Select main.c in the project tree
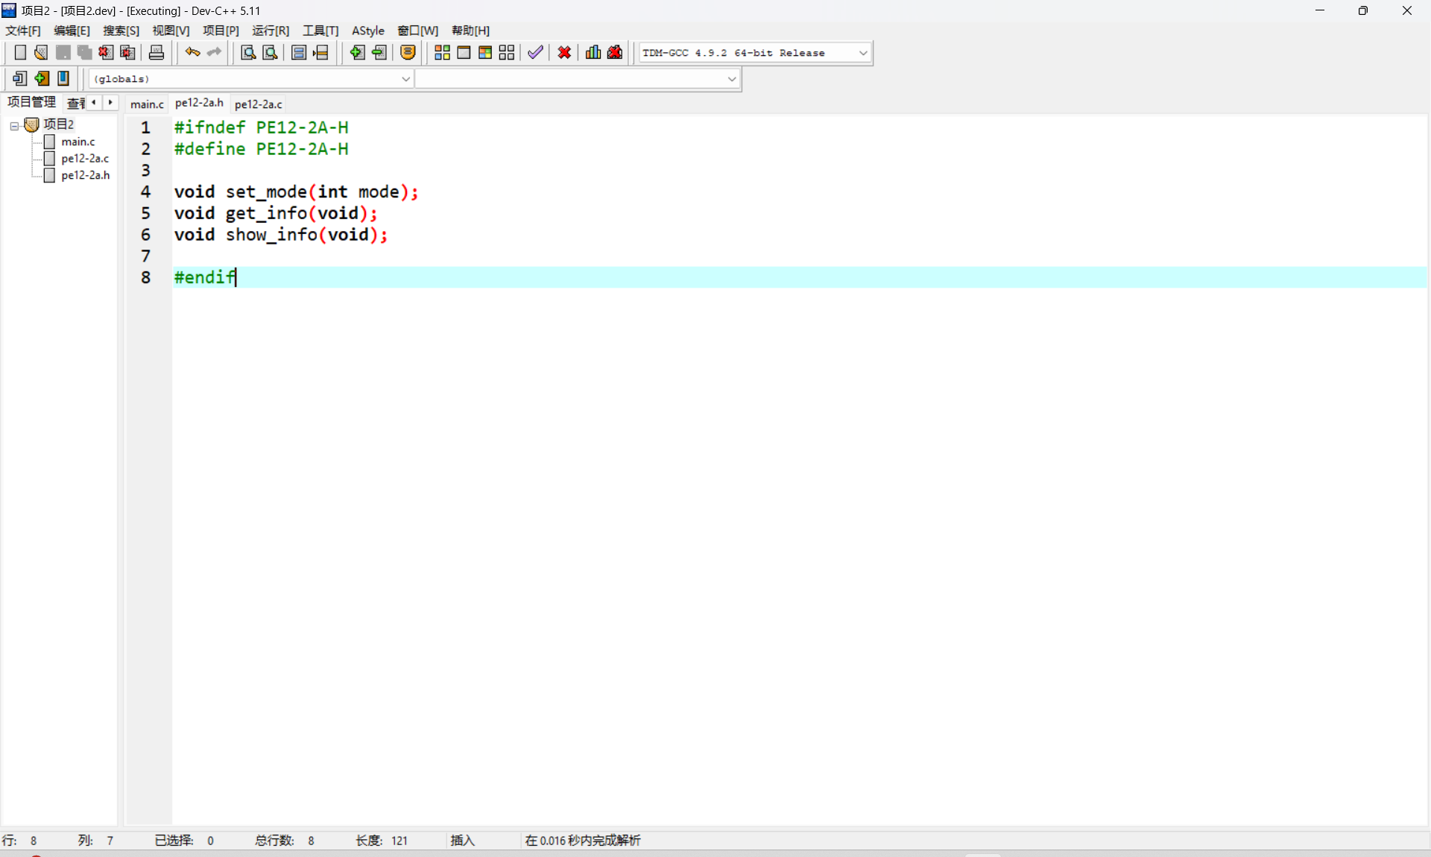This screenshot has width=1431, height=857. [x=78, y=142]
